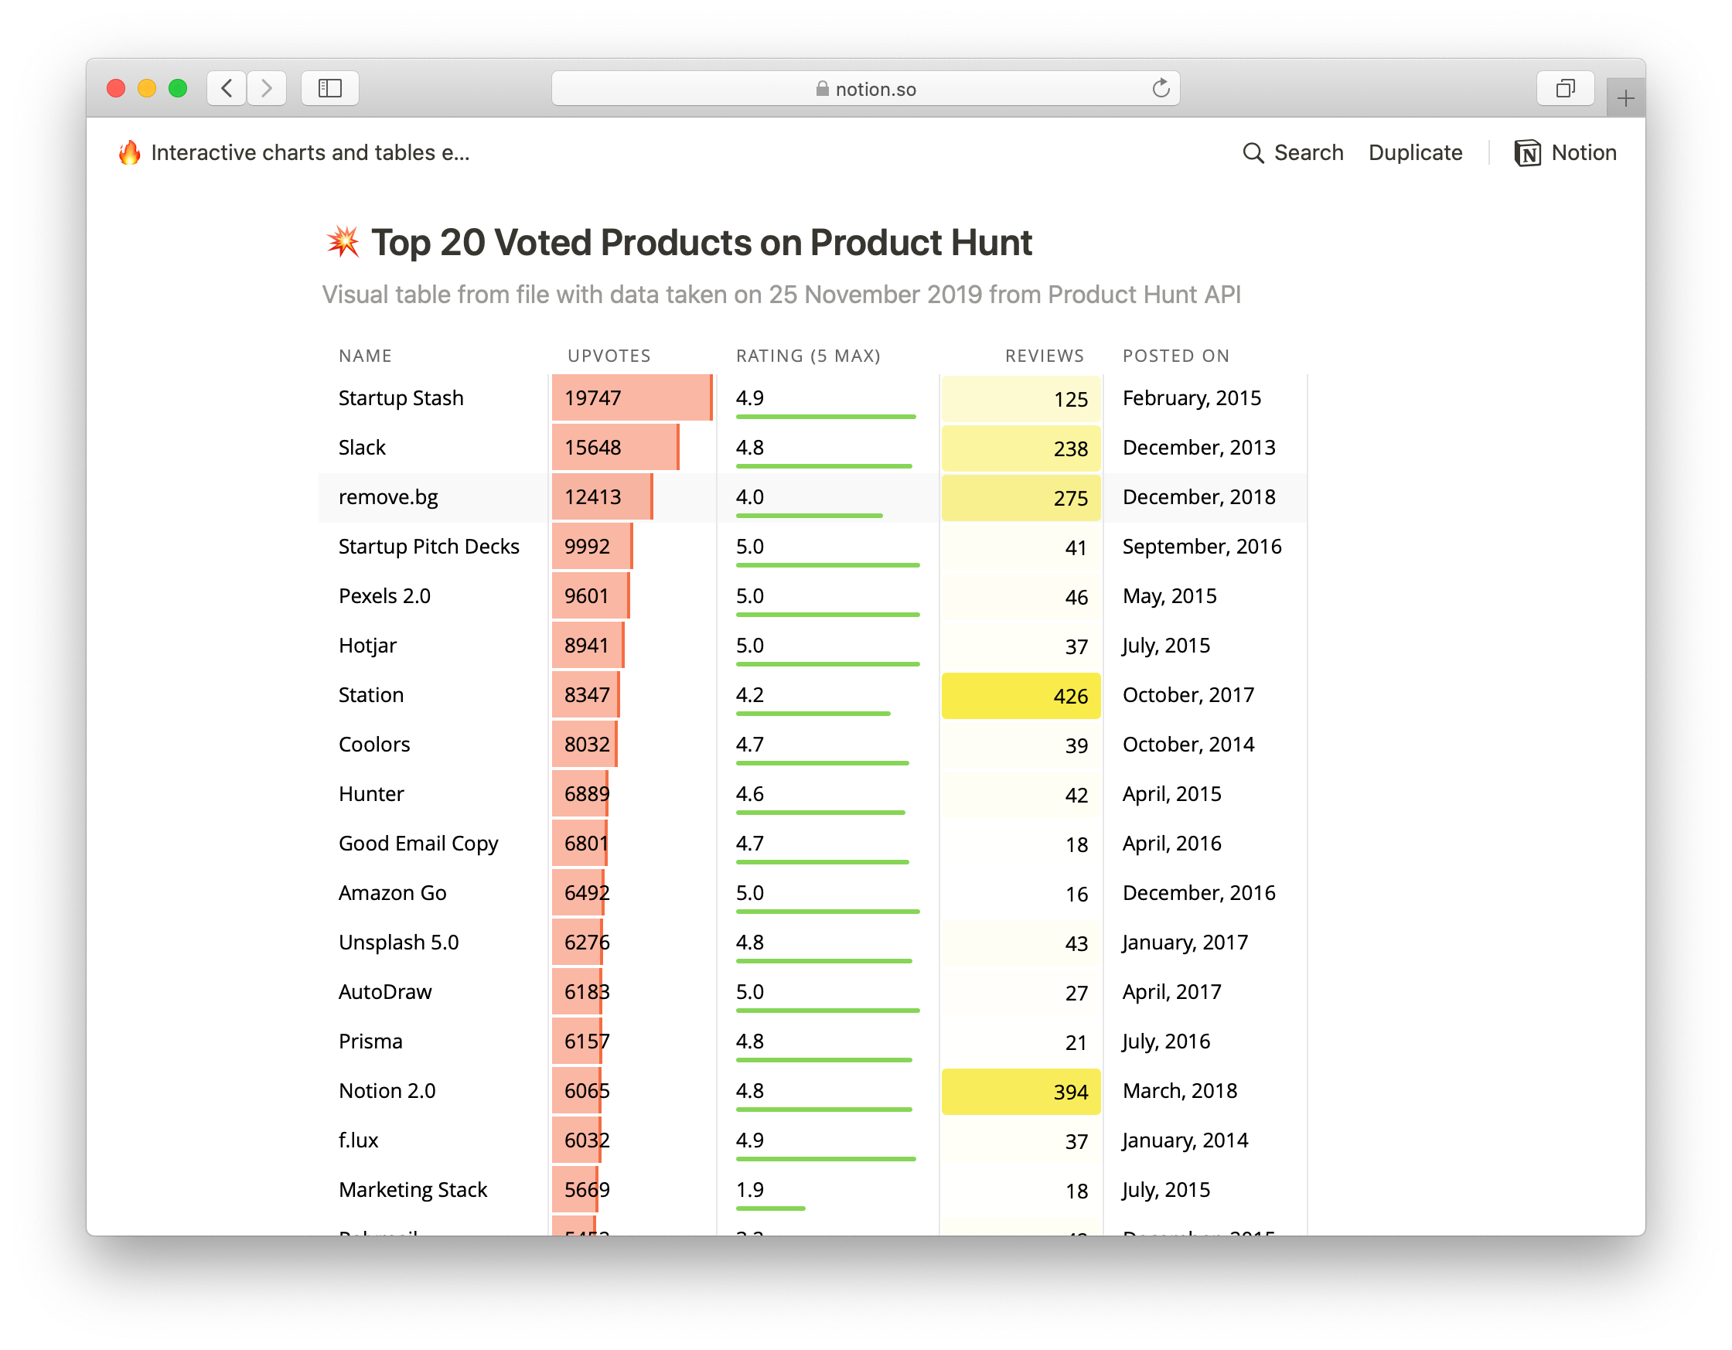Open the Interactive charts page breadcrumb

[x=309, y=153]
